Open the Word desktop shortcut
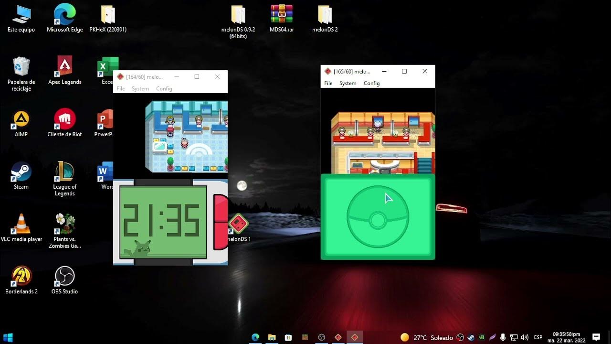Screen dimensions: 611x344 point(105,176)
